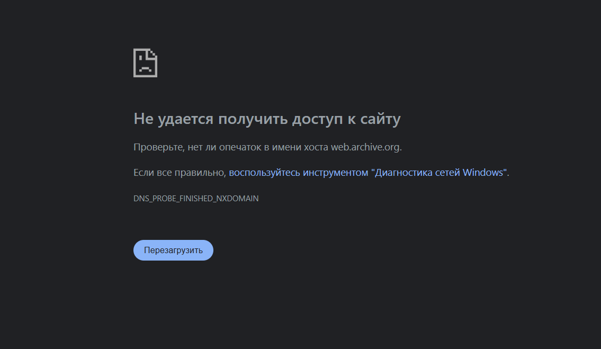Click the Перезагрузить reload button
The image size is (601, 349).
point(173,250)
